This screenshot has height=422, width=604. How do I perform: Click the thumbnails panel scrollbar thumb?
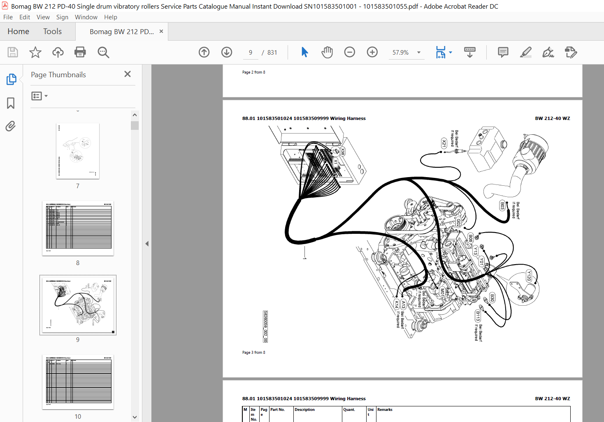tap(135, 125)
